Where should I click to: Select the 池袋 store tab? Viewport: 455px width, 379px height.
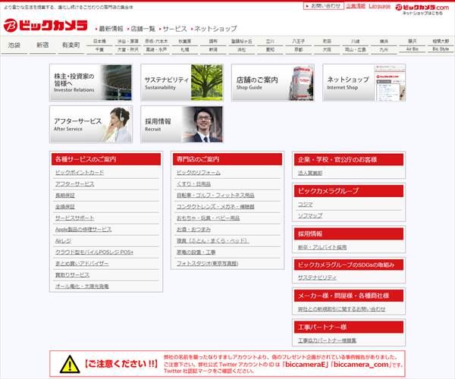tap(14, 45)
